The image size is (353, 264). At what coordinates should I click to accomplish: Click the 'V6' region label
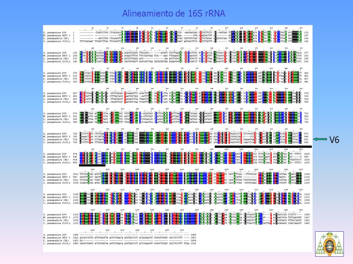(x=334, y=140)
